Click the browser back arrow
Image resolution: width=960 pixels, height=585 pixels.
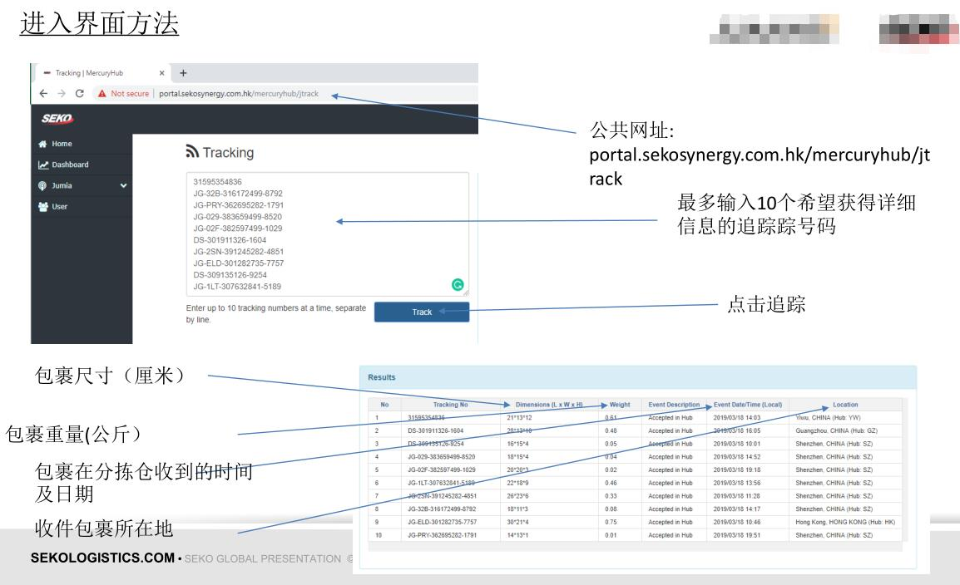[43, 94]
